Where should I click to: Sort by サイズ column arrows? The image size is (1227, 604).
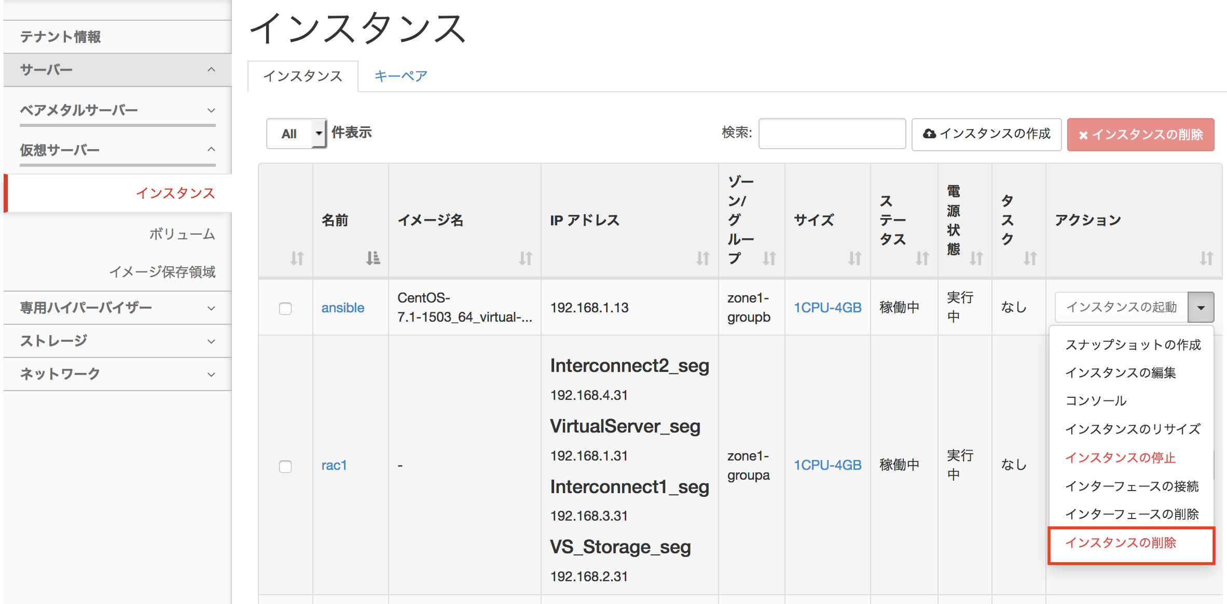854,257
